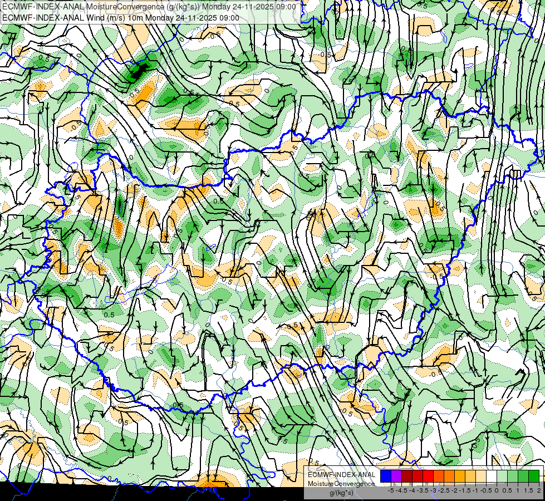
Task: Click the legend's ECMWF-INDEX-ANAL label
Action: (342, 475)
